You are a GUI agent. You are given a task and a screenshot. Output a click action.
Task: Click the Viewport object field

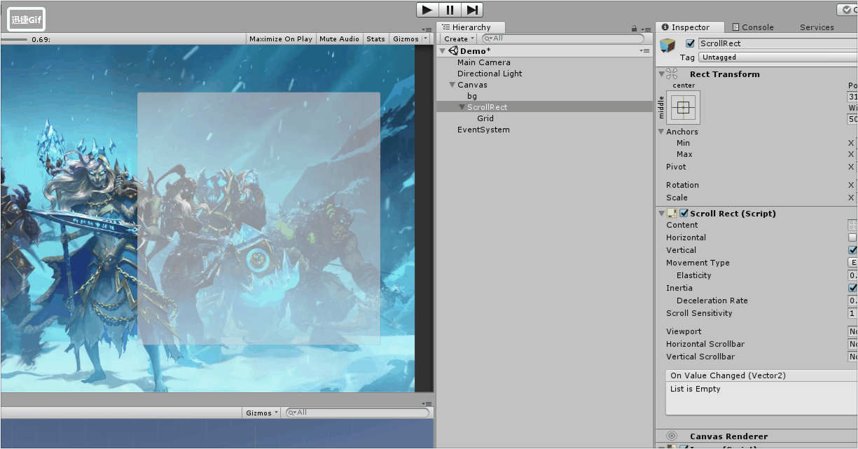[853, 331]
